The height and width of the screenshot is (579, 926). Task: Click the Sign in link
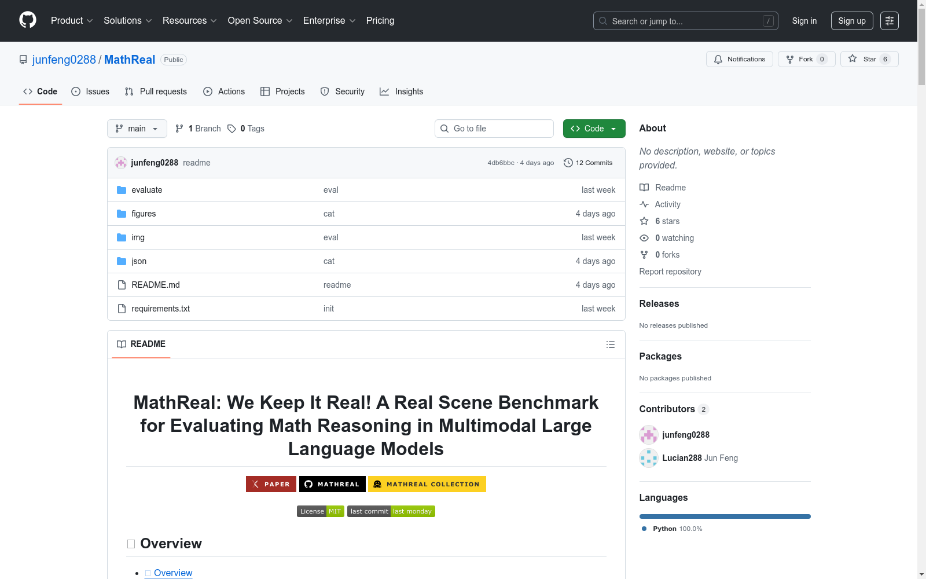[x=804, y=21]
